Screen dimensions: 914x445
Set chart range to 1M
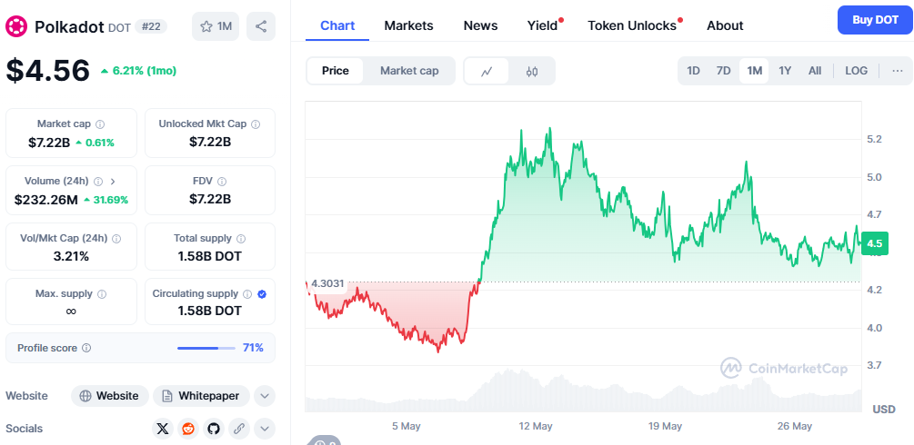[754, 71]
